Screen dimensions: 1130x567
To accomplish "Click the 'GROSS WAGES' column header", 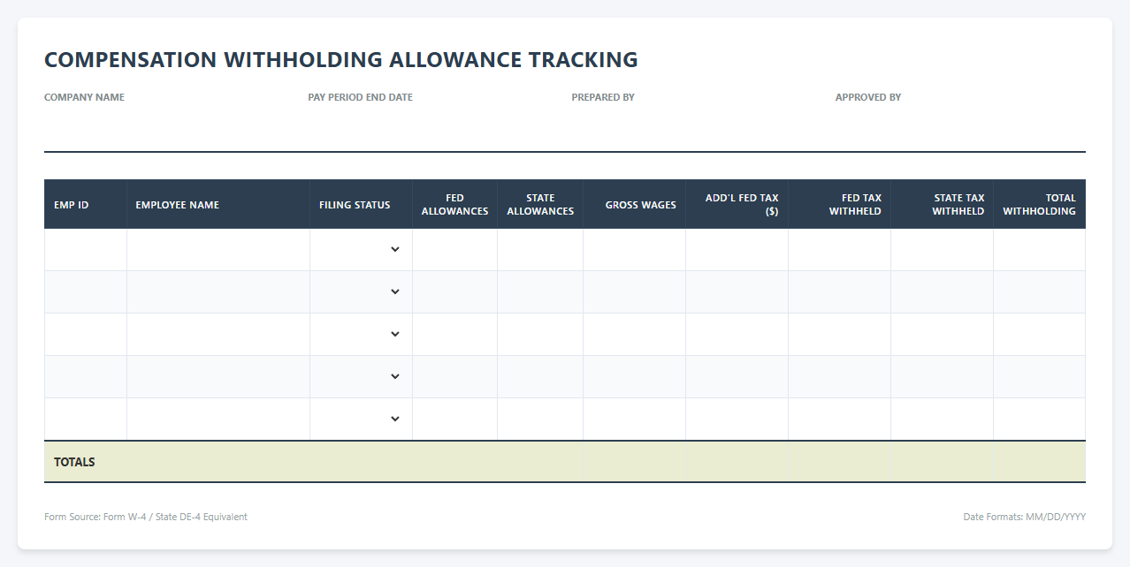I will click(634, 205).
